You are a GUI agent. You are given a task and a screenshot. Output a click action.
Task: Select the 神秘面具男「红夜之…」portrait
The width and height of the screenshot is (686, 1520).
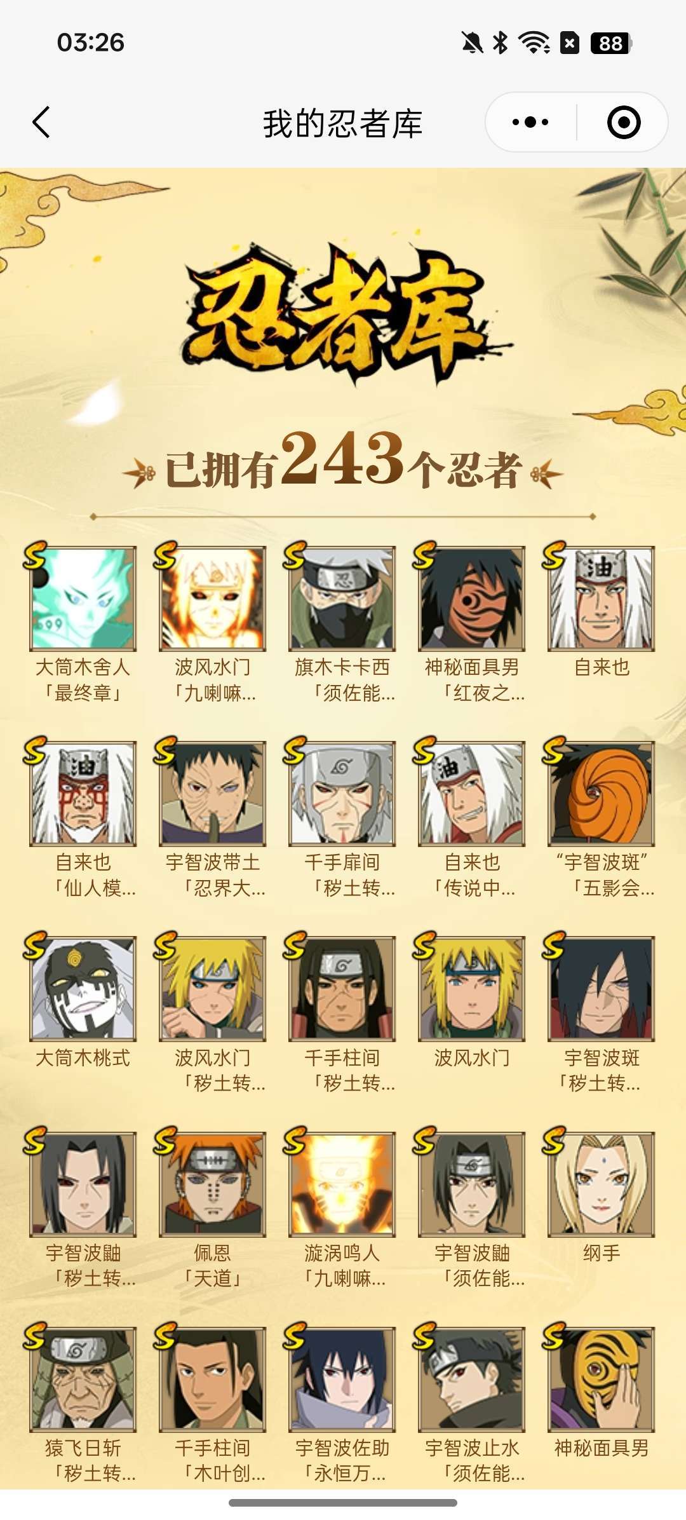pyautogui.click(x=472, y=599)
